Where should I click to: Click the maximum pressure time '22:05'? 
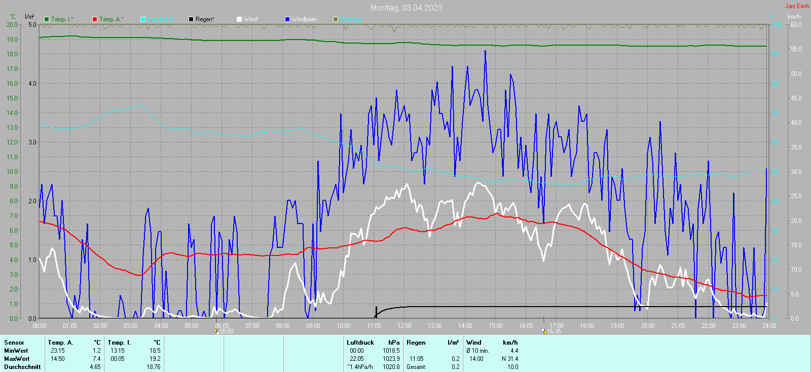point(357,359)
